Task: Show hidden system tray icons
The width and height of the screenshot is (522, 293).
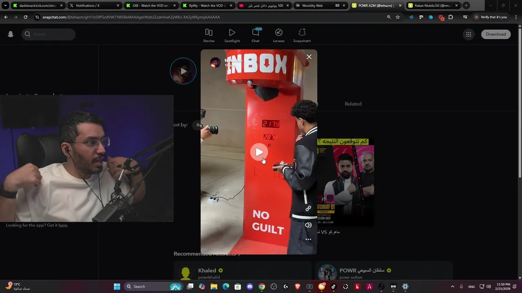Action: (452, 286)
